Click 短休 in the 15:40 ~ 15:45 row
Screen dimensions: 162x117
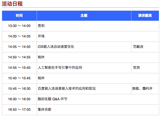(41, 78)
